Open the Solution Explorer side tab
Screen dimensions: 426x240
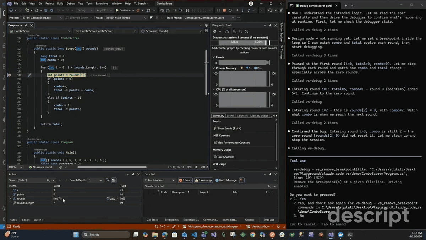point(282,33)
